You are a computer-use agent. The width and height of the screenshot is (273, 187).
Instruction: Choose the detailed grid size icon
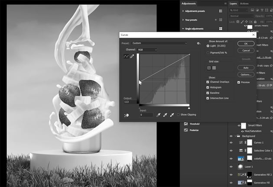pos(214,68)
